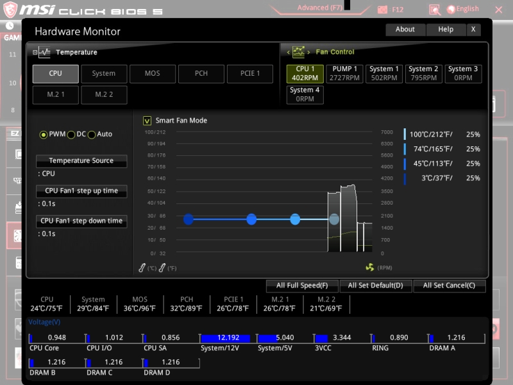513x385 pixels.
Task: Select the Auto radio option
Action: point(92,135)
